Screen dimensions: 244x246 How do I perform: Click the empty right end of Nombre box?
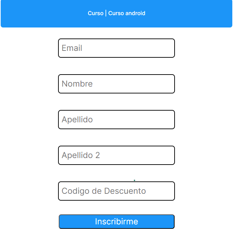(158, 84)
